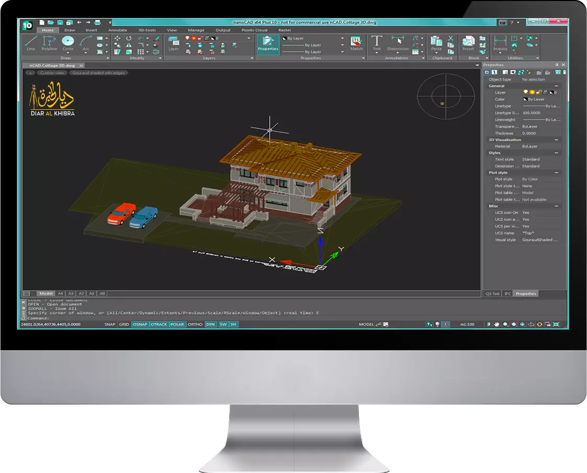Disable POLAR tracking in status bar
This screenshot has height=473, width=587.
177,324
